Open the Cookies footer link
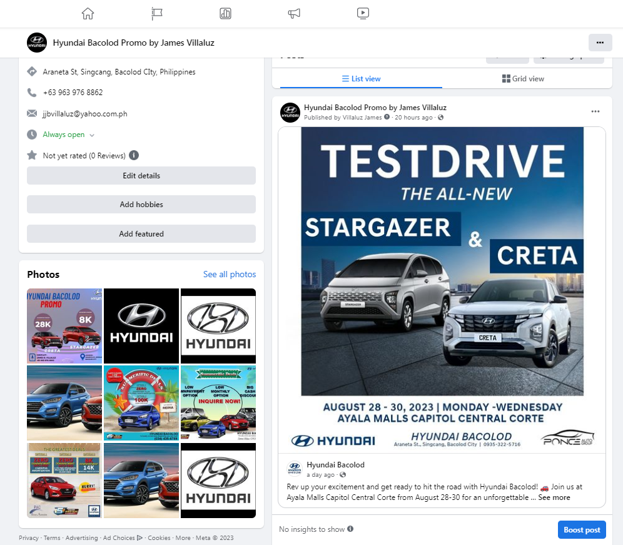Image resolution: width=623 pixels, height=545 pixels. click(x=159, y=537)
